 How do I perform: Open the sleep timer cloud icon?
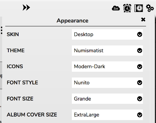pos(116,8)
